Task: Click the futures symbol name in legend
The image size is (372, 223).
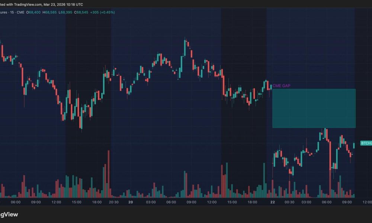Action: point(4,12)
